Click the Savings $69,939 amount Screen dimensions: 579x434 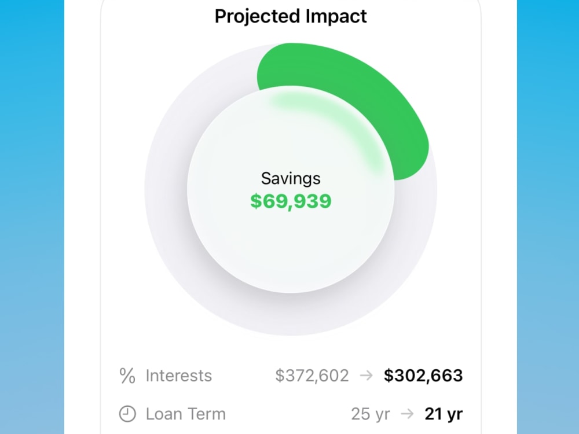click(291, 201)
